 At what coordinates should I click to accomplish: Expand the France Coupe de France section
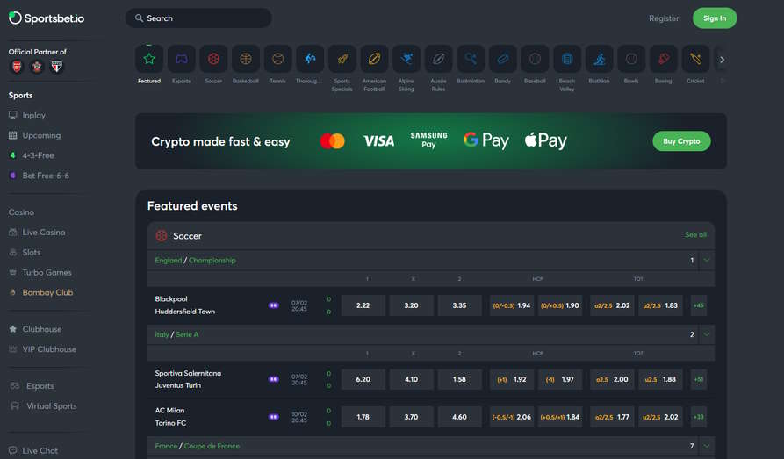[707, 446]
